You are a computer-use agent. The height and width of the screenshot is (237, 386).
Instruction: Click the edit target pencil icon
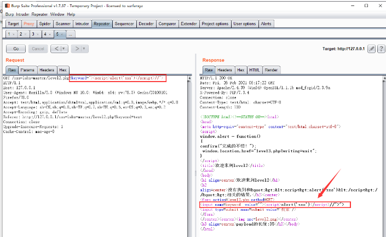371,49
